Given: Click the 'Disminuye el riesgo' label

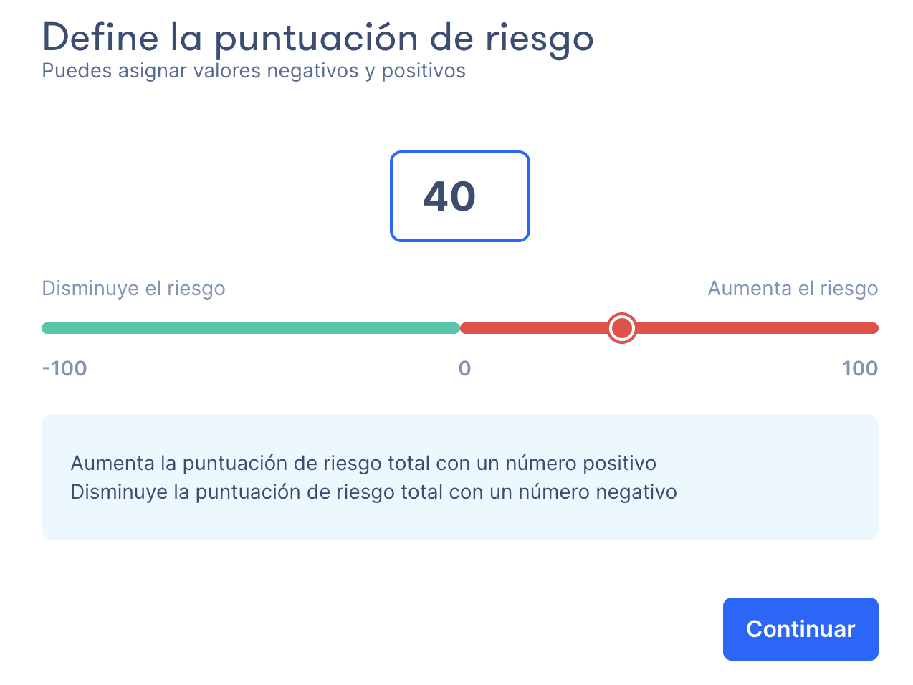Looking at the screenshot, I should [x=133, y=288].
